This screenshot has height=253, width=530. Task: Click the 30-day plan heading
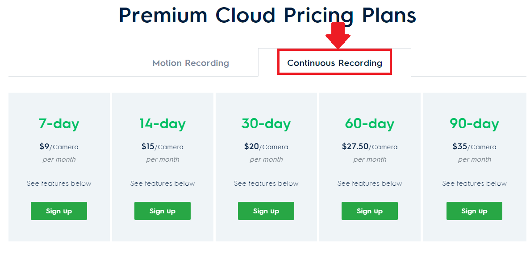coord(266,124)
